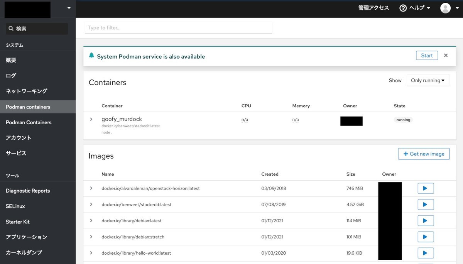The image size is (463, 264).
Task: Open the host selector dropdown arrow
Action: [x=69, y=8]
